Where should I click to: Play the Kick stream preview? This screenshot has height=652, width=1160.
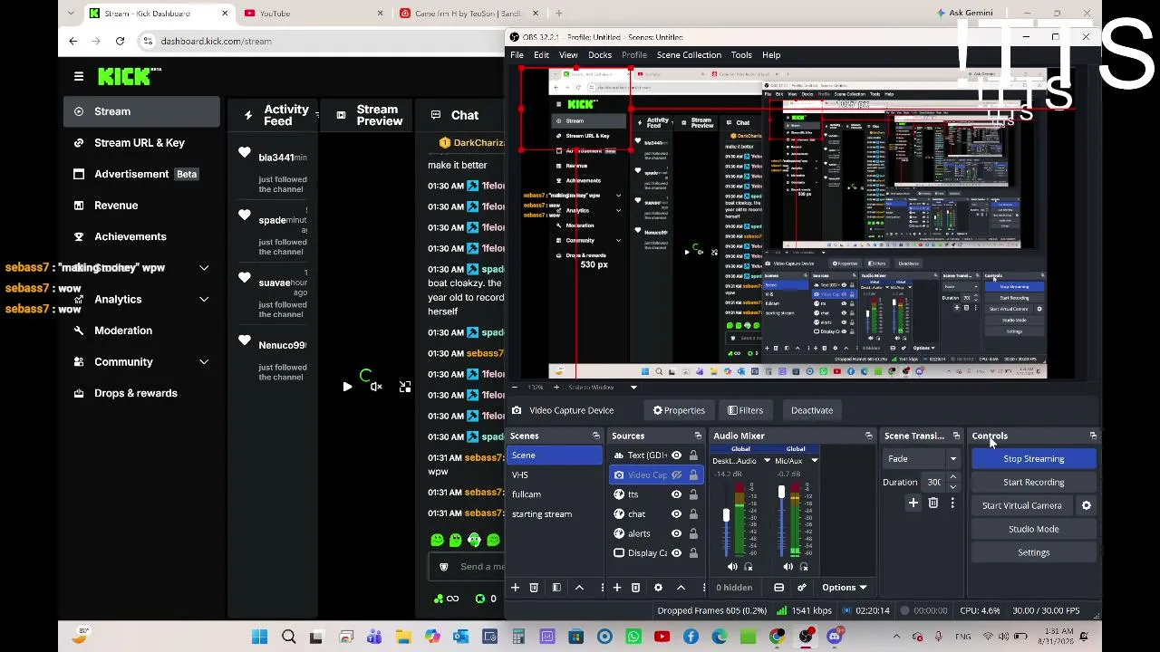(347, 388)
